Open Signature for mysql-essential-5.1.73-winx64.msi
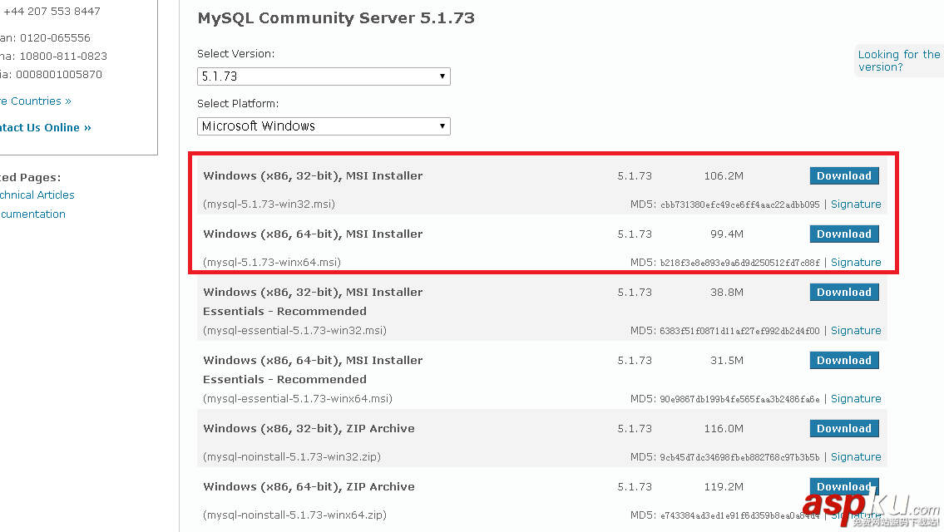 855,399
